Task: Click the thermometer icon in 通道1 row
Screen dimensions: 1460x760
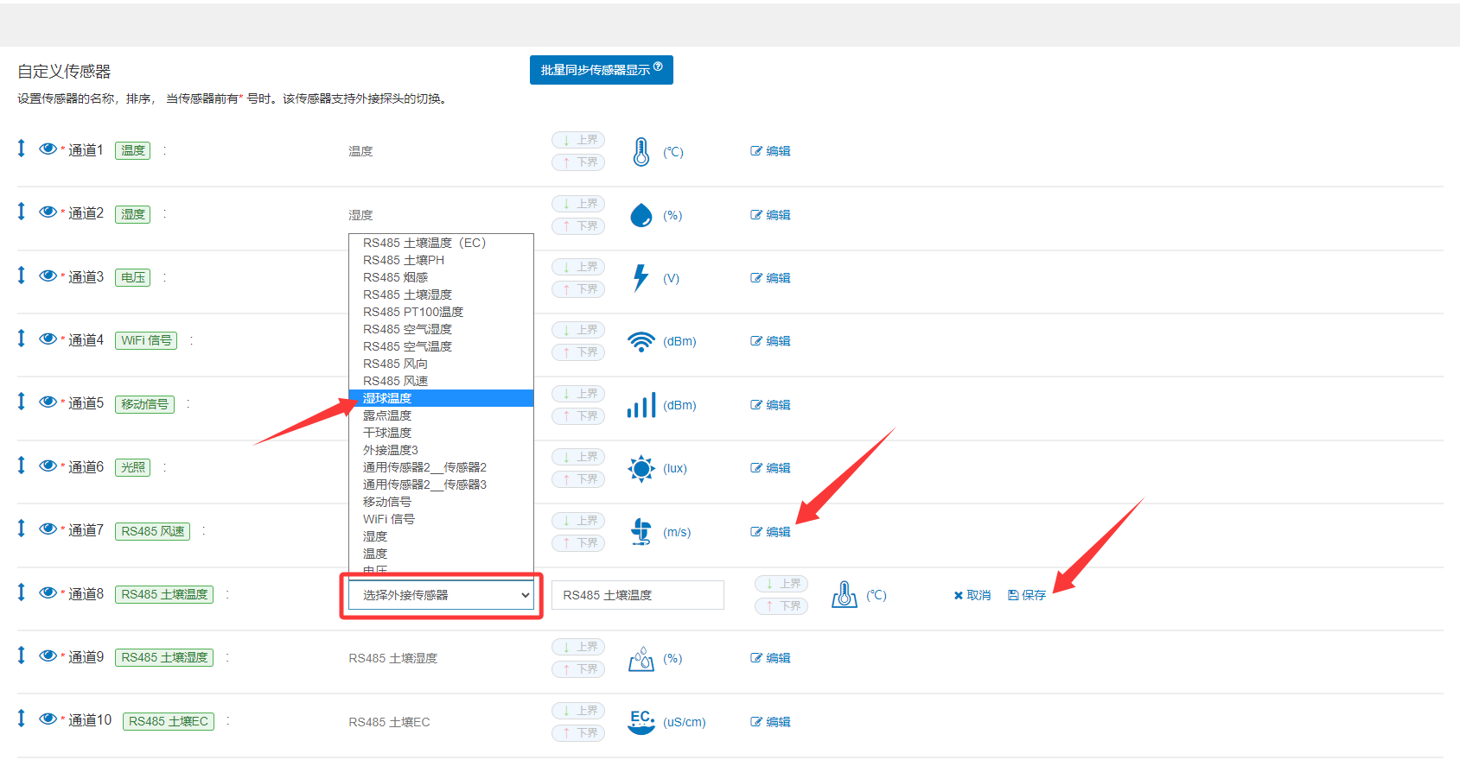Action: (x=641, y=152)
